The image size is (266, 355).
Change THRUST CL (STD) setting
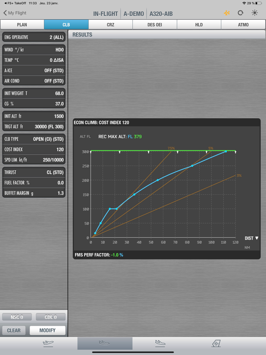tap(34, 172)
